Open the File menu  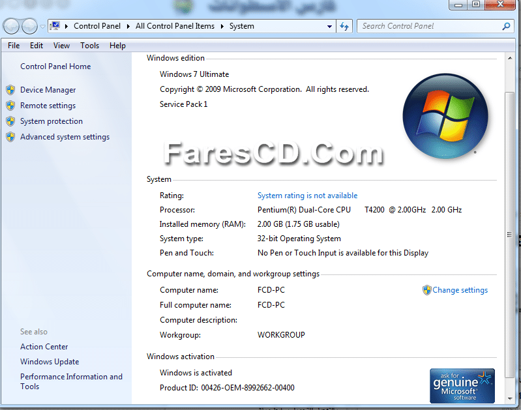[14, 46]
